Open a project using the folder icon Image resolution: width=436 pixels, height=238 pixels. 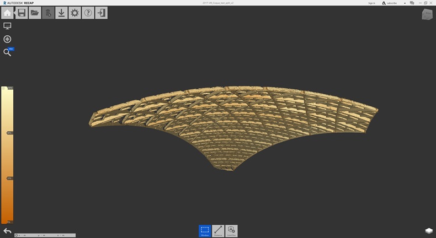point(35,13)
